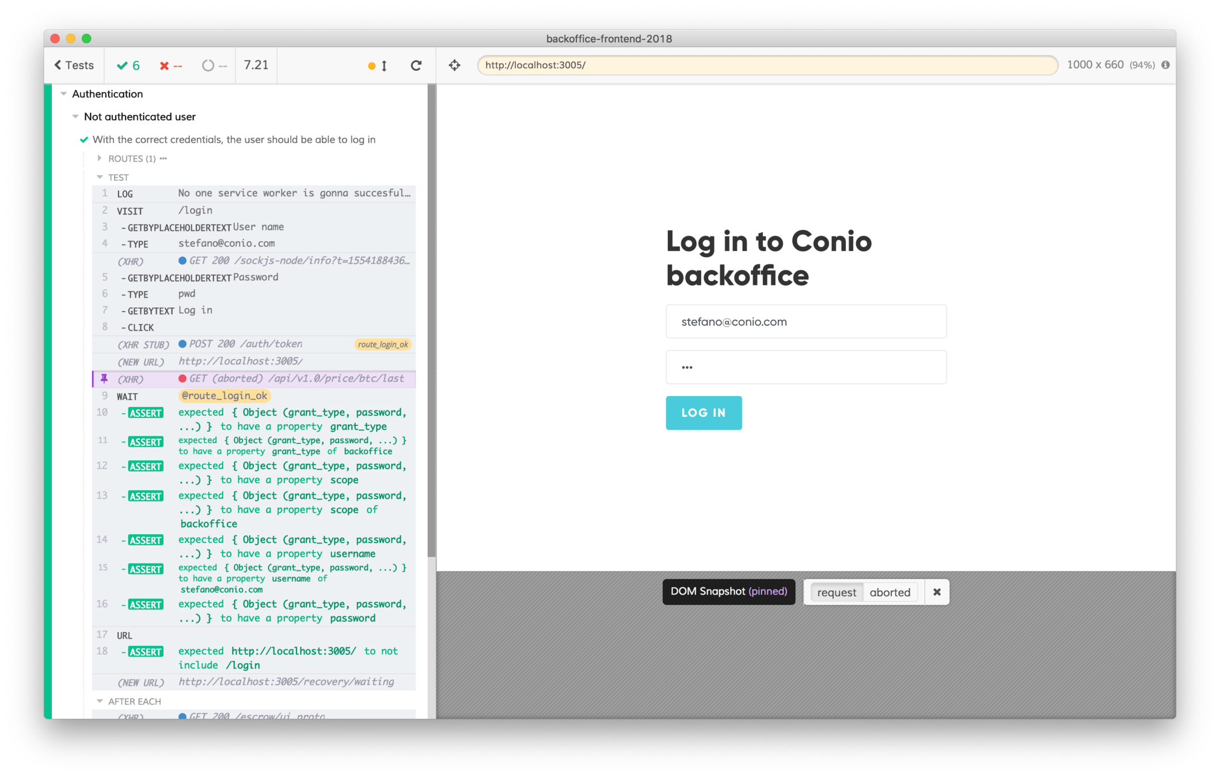This screenshot has height=777, width=1220.
Task: Click the passed tests green checkmark count
Action: pos(128,66)
